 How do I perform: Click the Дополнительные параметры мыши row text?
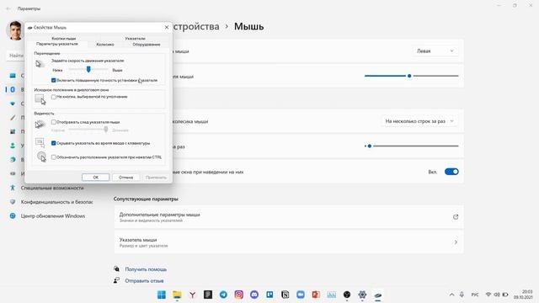click(159, 215)
